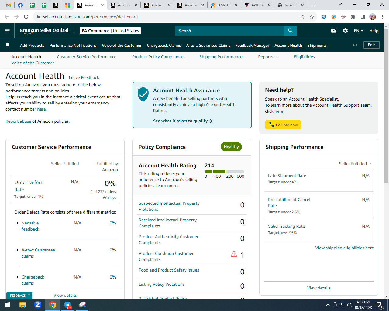
Task: Go to Performance Notifications in the favorites bar
Action: pos(73,45)
